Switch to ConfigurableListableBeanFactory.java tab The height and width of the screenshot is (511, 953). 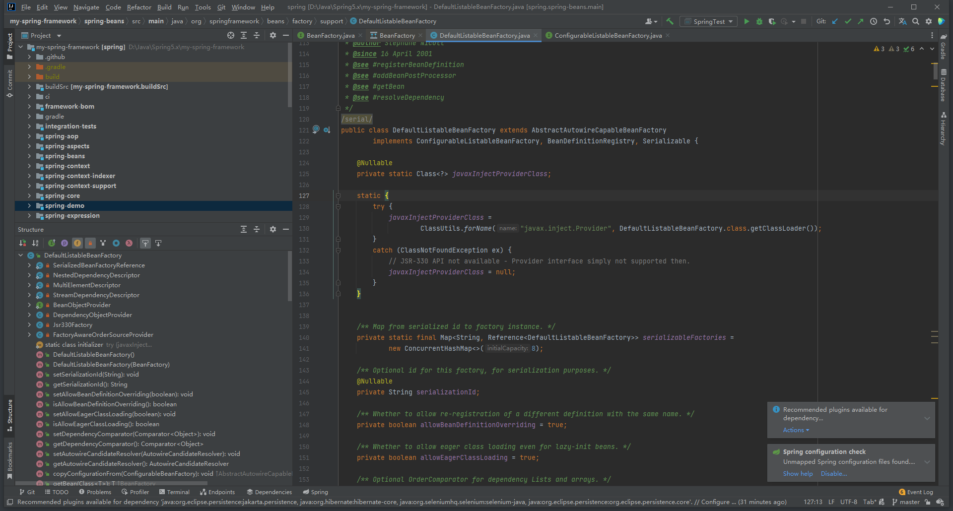[608, 35]
